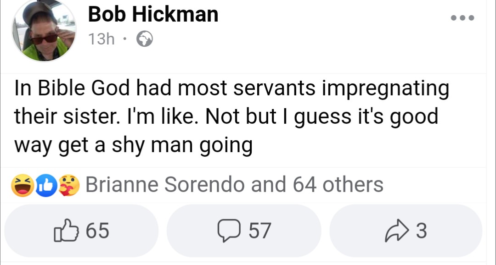Open comments via the speech bubble icon
The image size is (496, 265).
click(225, 231)
